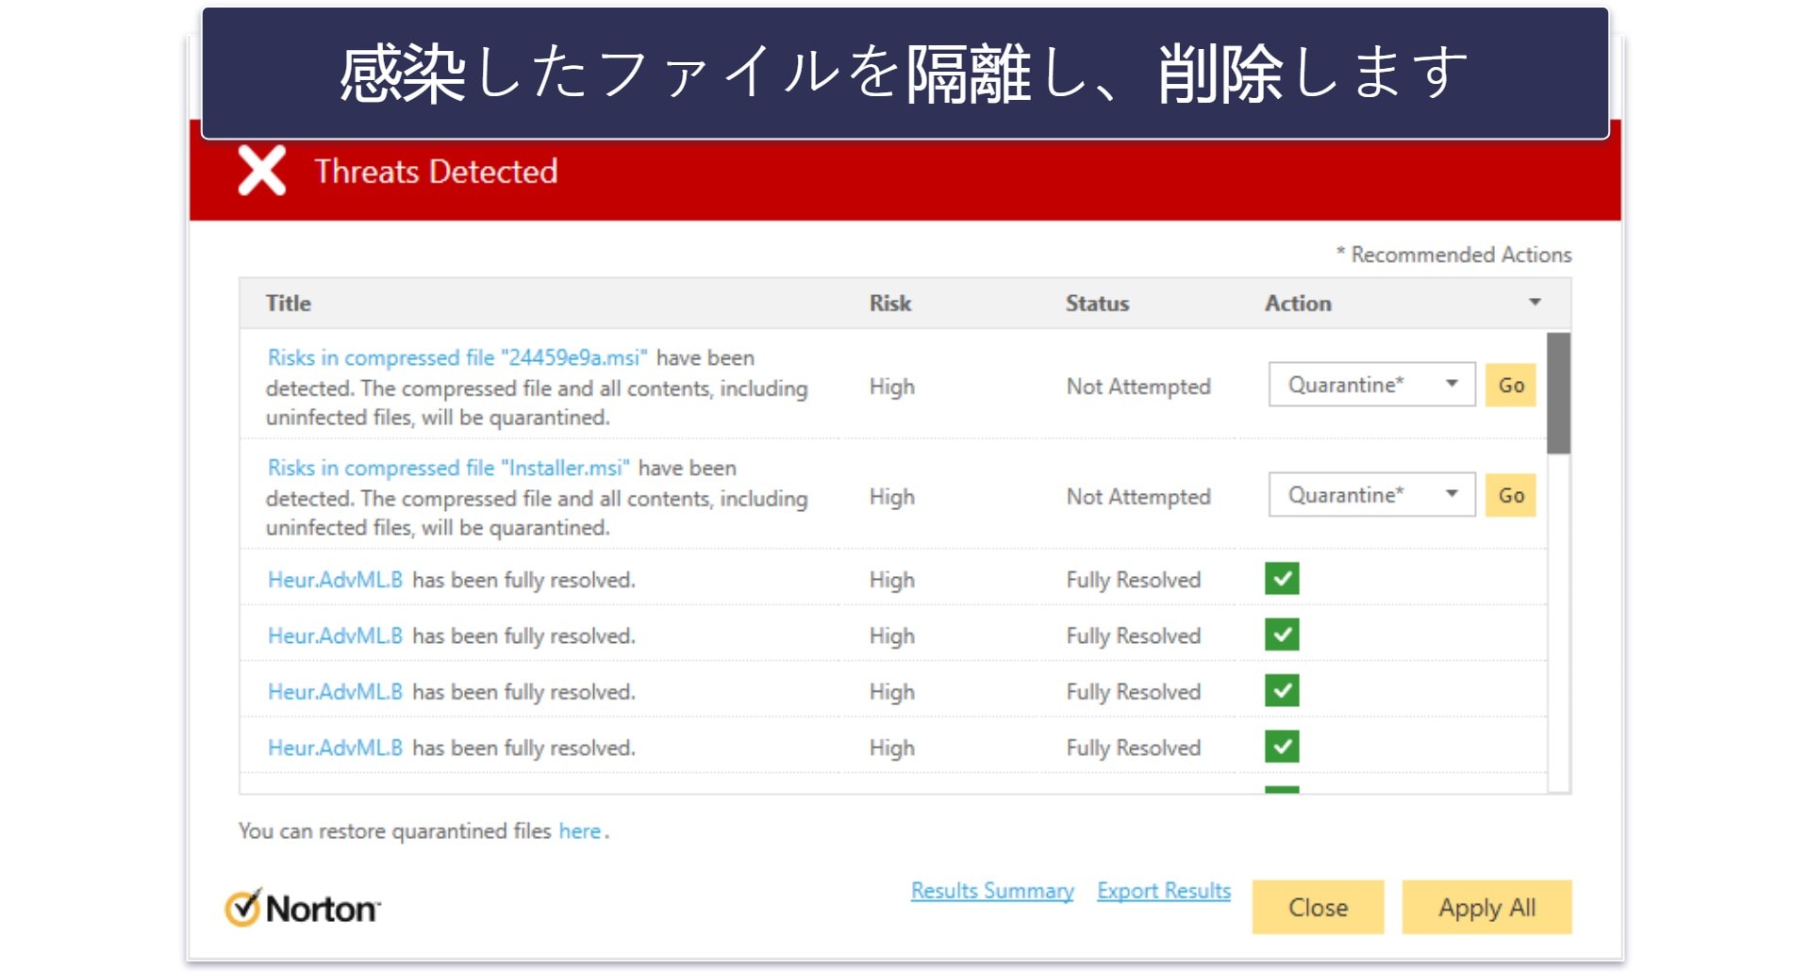Click green checkmark in second Heur.AdvML.B row
The width and height of the screenshot is (1810, 972).
coord(1282,634)
